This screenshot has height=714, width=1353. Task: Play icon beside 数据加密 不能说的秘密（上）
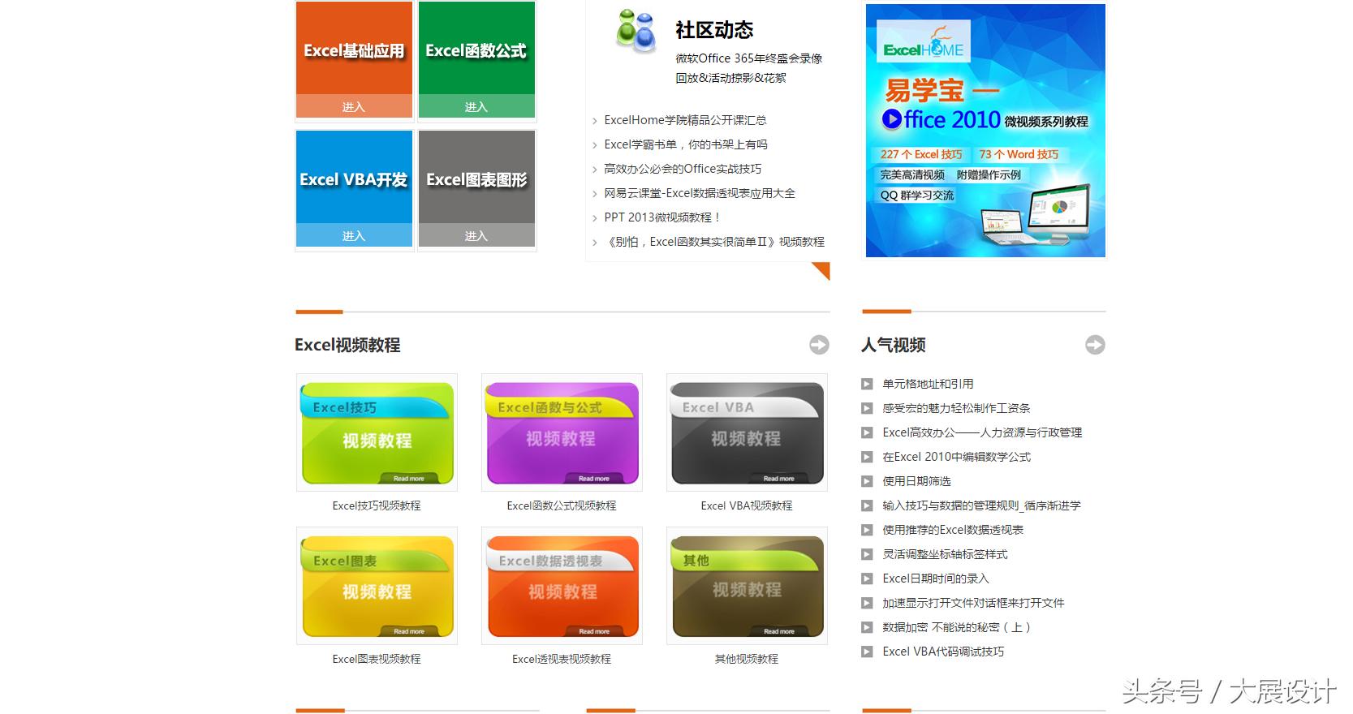point(867,627)
